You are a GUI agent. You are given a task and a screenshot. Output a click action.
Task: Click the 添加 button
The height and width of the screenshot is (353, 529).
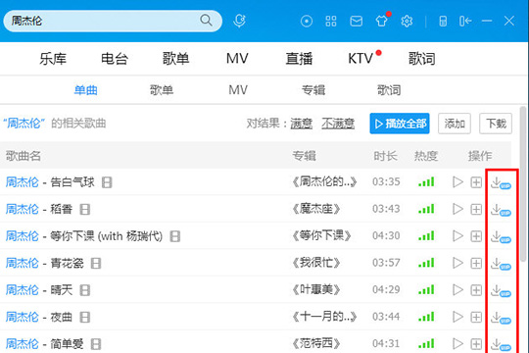[x=455, y=124]
